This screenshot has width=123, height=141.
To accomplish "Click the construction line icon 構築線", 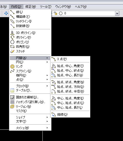I will click(x=12, y=17).
